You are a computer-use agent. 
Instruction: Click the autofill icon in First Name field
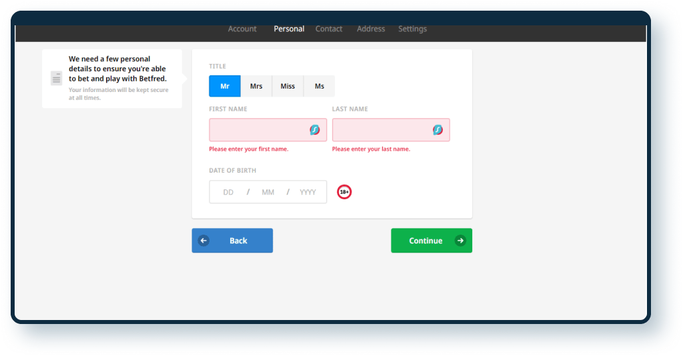(315, 130)
